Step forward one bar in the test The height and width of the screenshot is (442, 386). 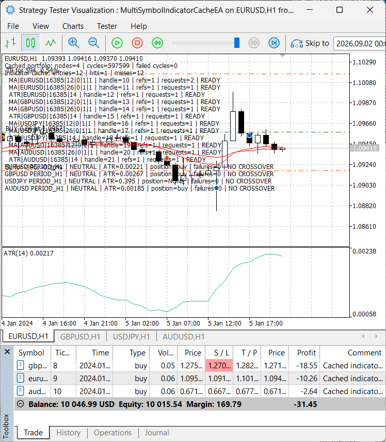(274, 43)
